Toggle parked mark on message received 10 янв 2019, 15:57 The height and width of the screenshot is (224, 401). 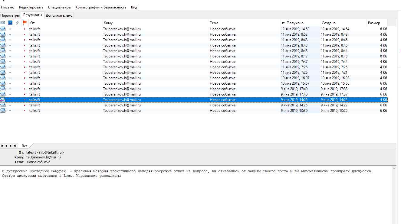coord(10,83)
